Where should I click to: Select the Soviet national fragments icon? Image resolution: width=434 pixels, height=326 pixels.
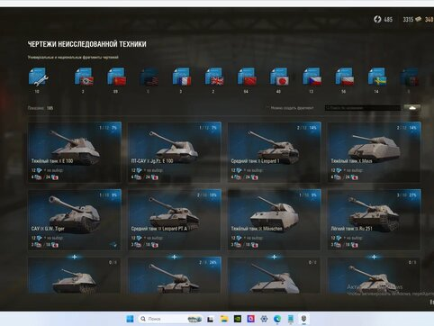(x=116, y=77)
